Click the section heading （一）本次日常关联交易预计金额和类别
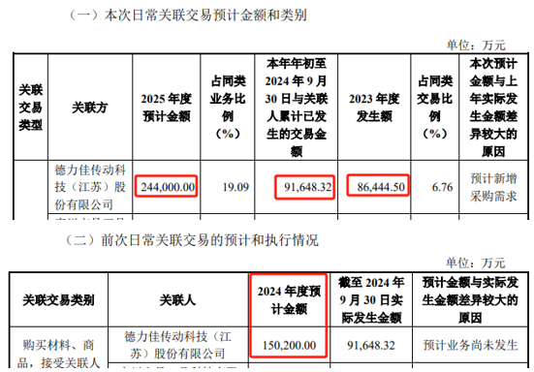Image resolution: width=534 pixels, height=372 pixels. (x=187, y=15)
